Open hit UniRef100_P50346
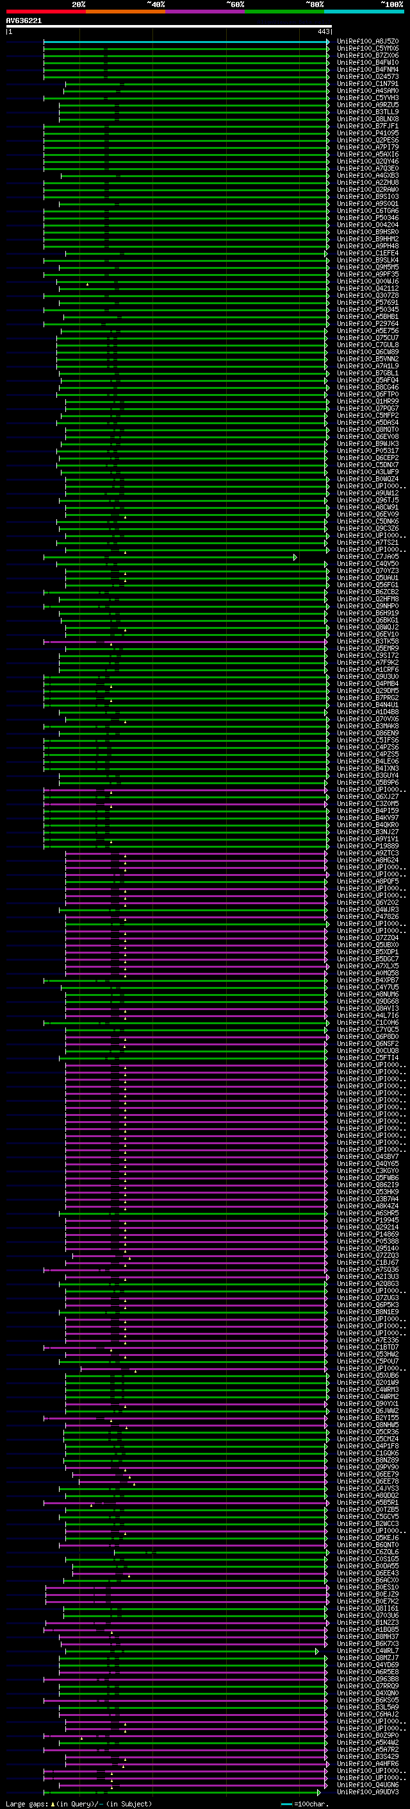The image size is (410, 1809). click(368, 218)
